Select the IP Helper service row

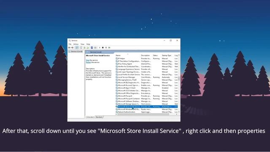click(146, 58)
